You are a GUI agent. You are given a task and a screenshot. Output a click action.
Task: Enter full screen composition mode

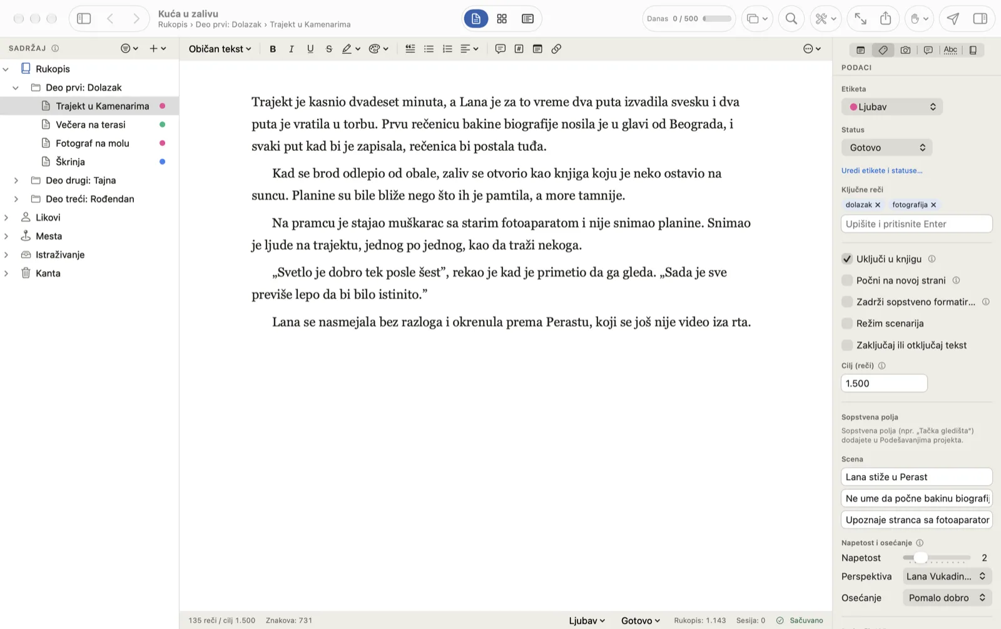(x=861, y=19)
